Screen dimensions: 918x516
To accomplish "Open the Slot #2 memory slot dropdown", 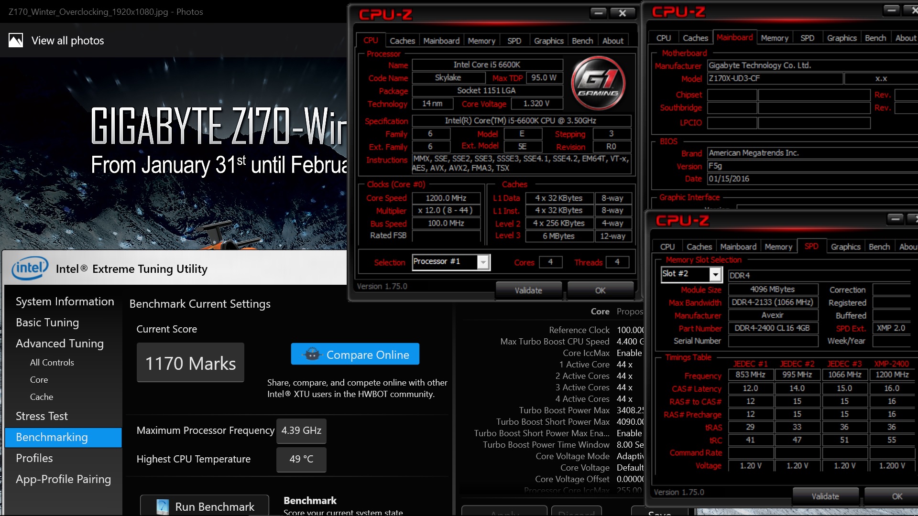I will 715,274.
